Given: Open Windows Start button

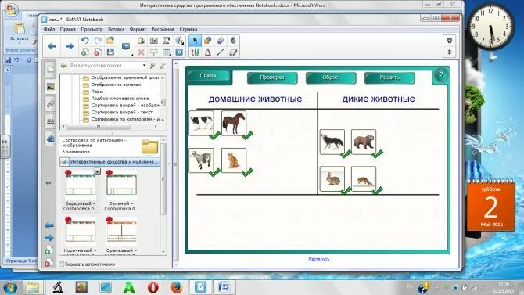Looking at the screenshot, I should 10,287.
